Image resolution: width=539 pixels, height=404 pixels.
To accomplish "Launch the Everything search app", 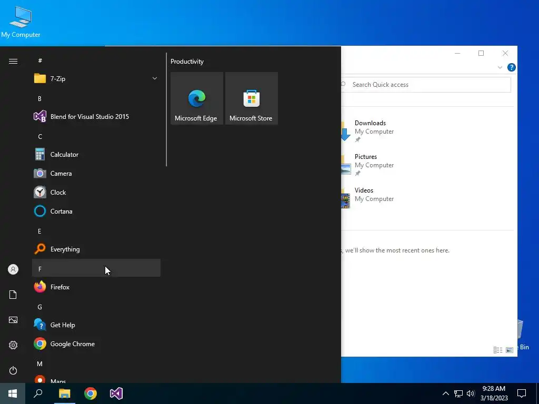I will click(x=97, y=249).
